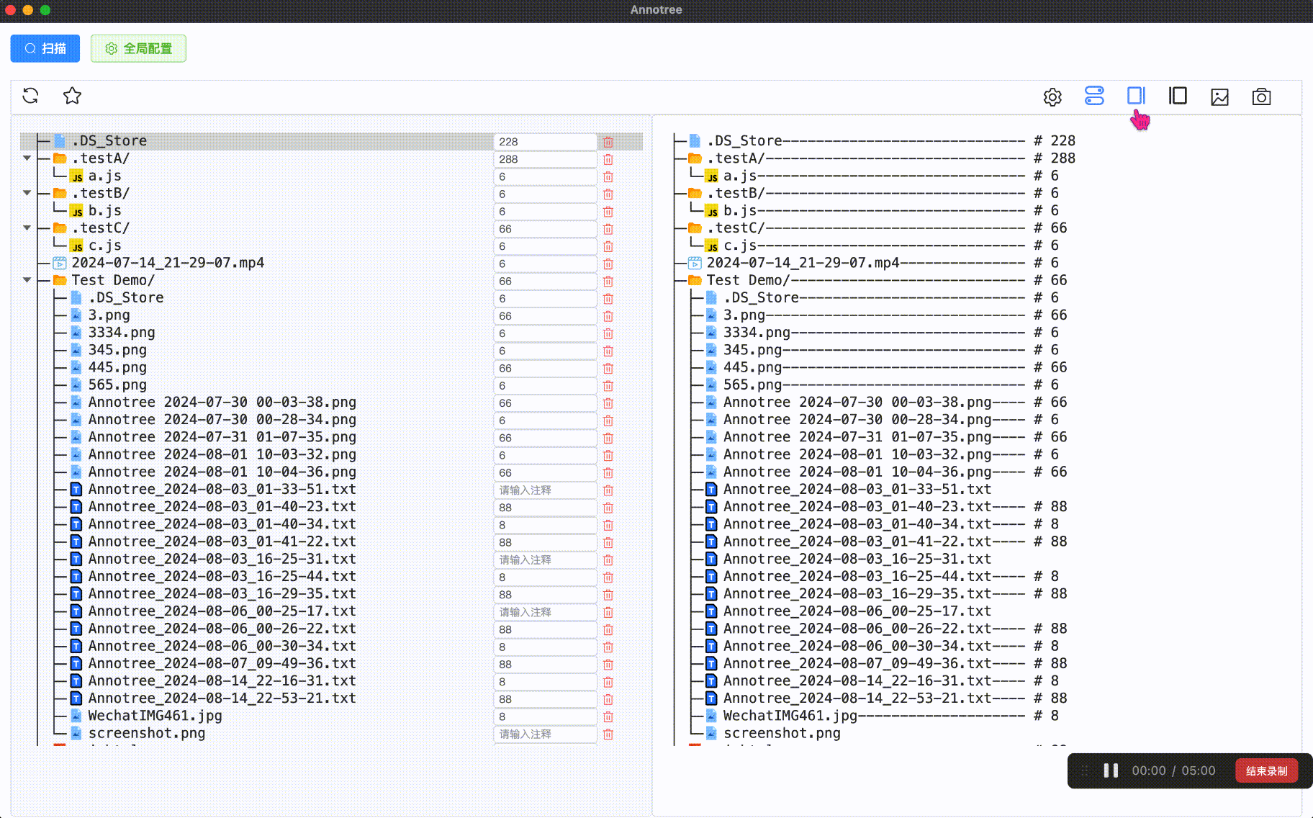Delete the annotation for Test Demo/
Viewport: 1313px width, 818px height.
(x=608, y=281)
